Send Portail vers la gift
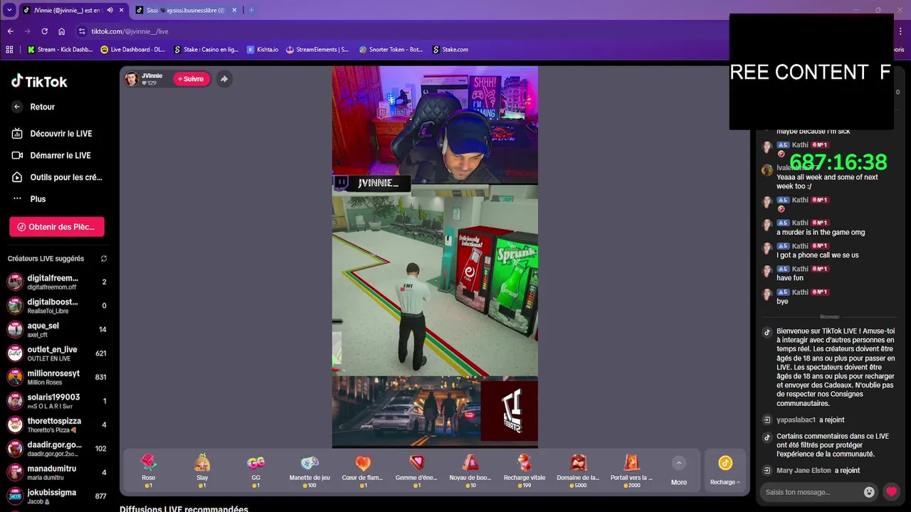Viewport: 911px width, 512px height. (x=631, y=471)
